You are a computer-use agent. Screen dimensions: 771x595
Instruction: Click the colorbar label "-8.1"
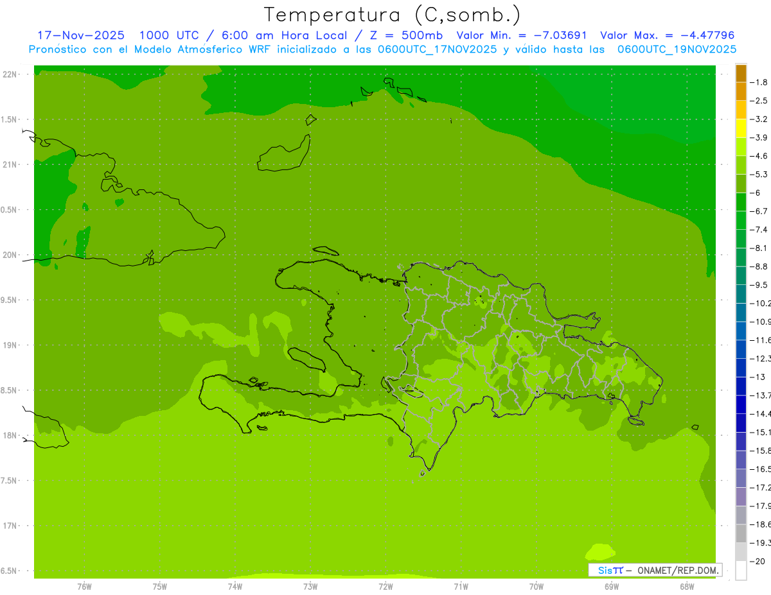click(760, 248)
